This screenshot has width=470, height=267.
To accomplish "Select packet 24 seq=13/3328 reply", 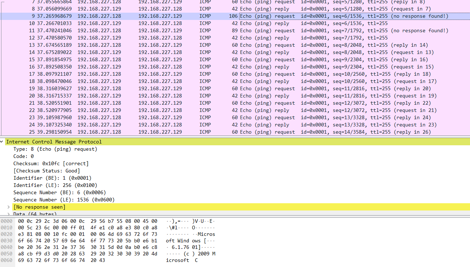I will 235,125.
